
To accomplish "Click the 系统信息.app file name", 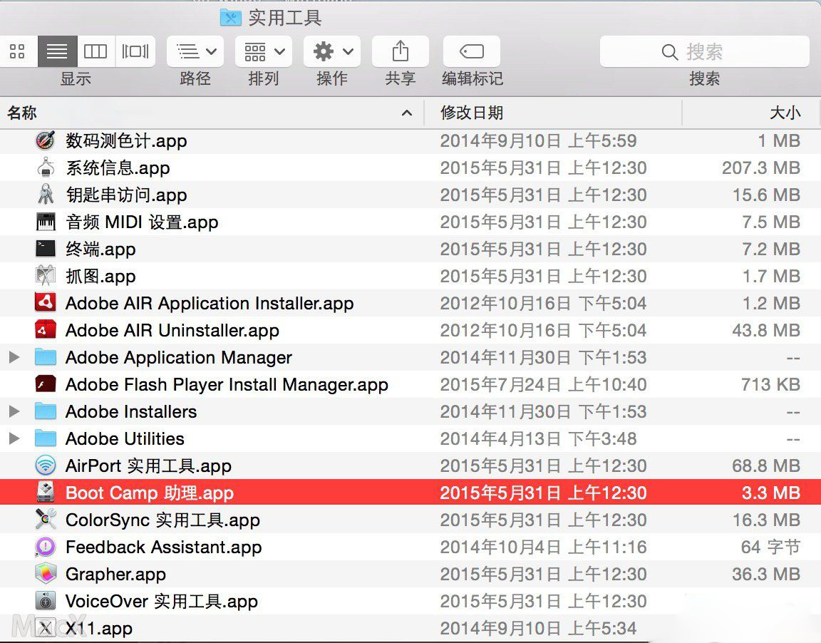I will point(118,168).
